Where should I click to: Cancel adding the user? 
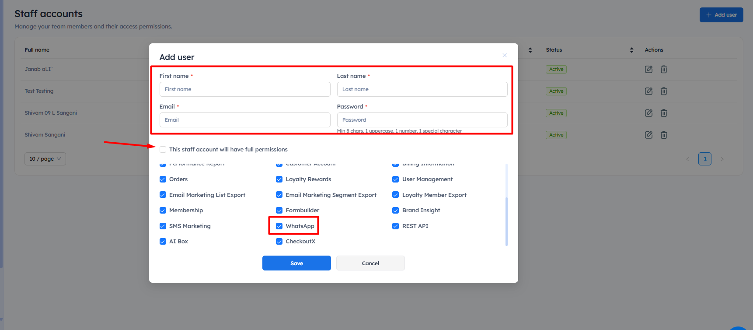tap(370, 263)
